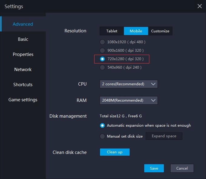Screen dimensions: 206x179
Task: Select the 1080x1920 dpi 480 resolution
Action: click(102, 42)
